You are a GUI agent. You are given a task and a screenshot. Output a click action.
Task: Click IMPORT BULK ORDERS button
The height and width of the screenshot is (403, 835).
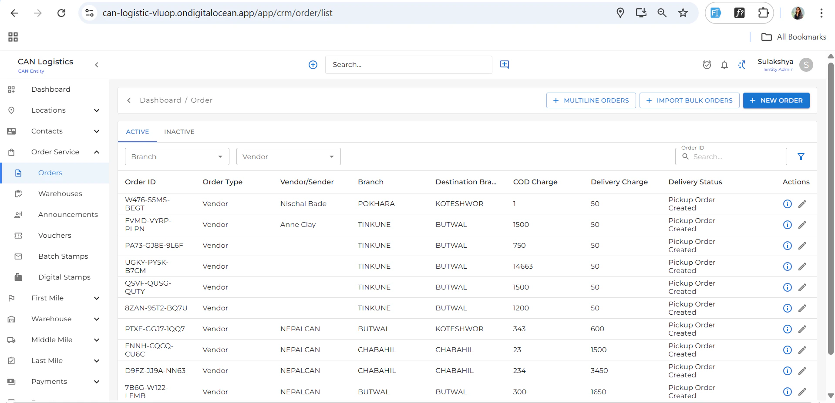[689, 100]
